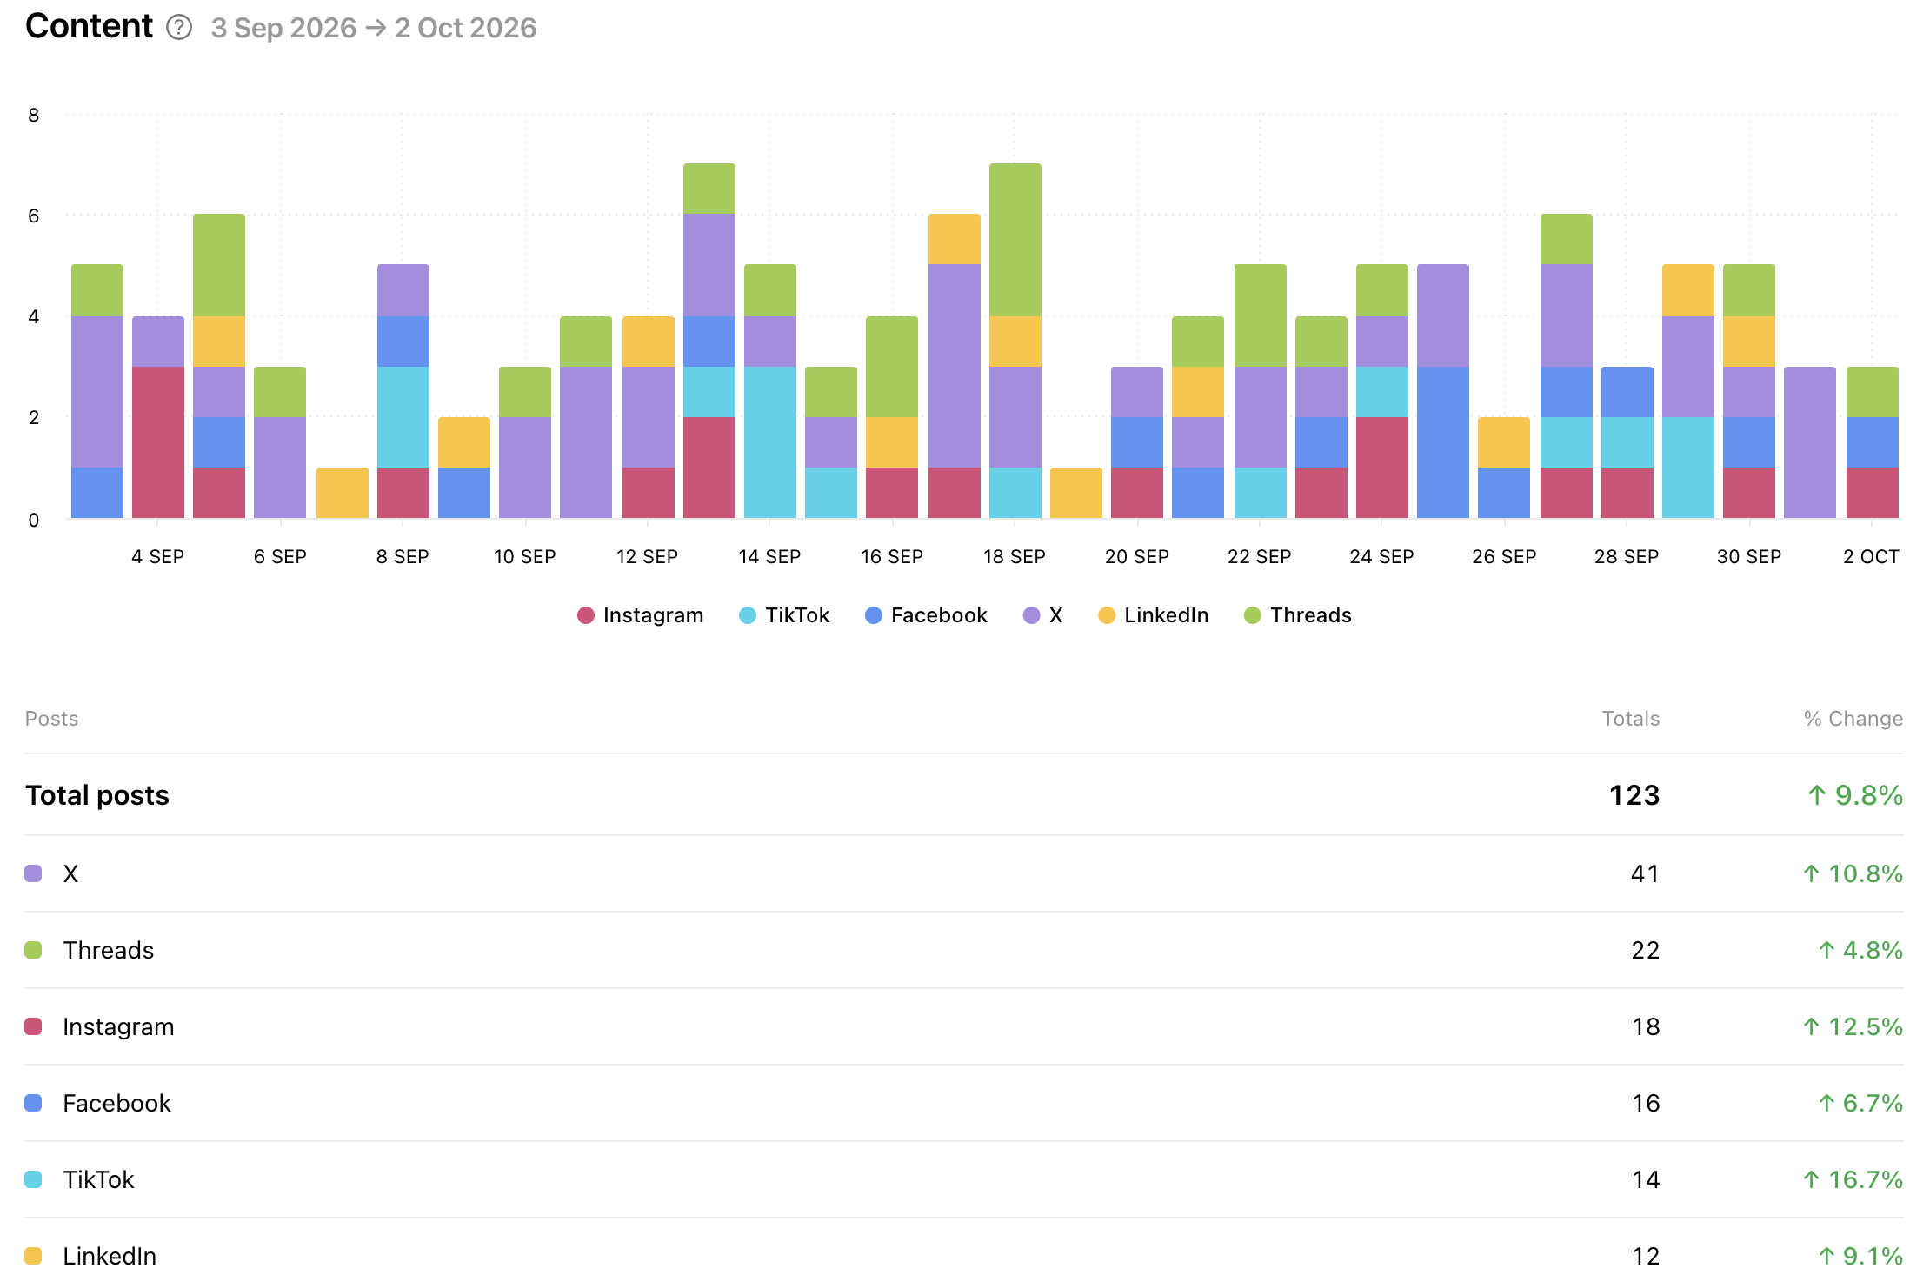Viewport: 1930px width, 1288px height.
Task: Toggle Facebook series in chart legend
Action: coord(926,615)
